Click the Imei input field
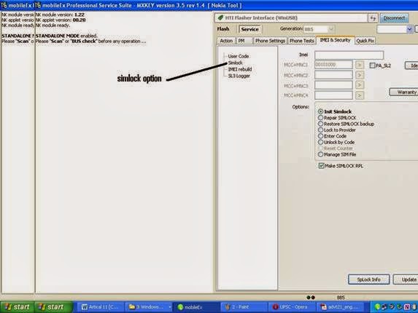Screen dimensions: 418x313 click(x=349, y=55)
